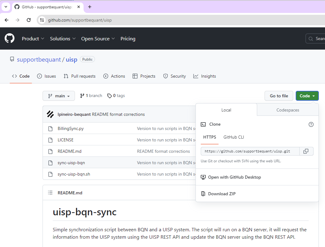
Task: Click the GitHub octocat logo
Action: coord(9,38)
